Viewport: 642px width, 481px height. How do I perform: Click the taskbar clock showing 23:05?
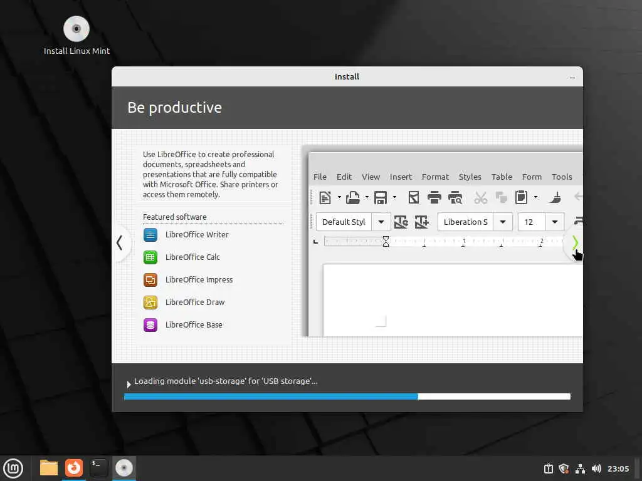618,468
